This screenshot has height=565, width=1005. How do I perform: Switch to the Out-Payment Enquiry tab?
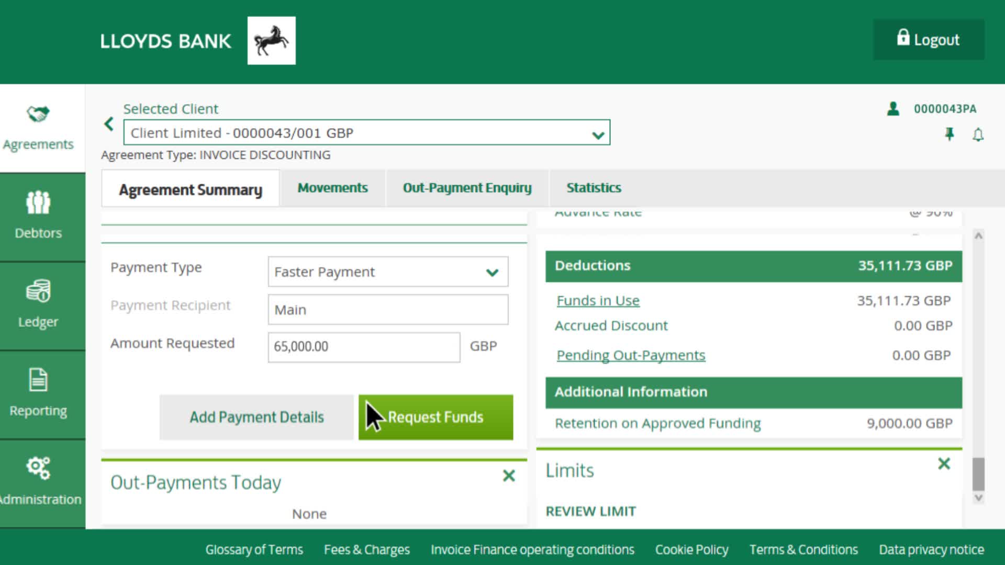(467, 188)
